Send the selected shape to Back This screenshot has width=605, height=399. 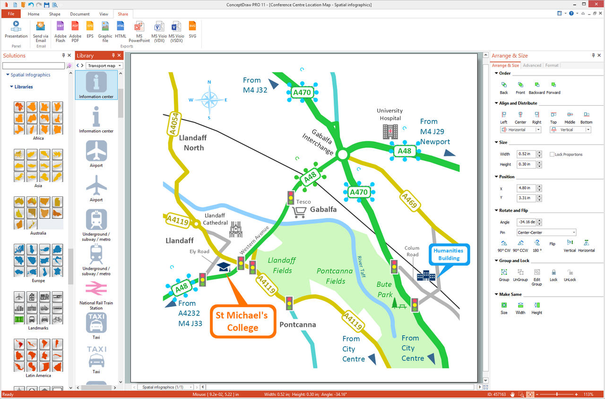pos(504,88)
